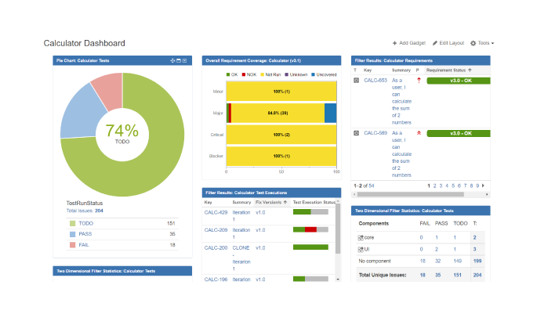Minimize the Pie Chart gadget using header icon
This screenshot has width=537, height=321.
click(179, 60)
